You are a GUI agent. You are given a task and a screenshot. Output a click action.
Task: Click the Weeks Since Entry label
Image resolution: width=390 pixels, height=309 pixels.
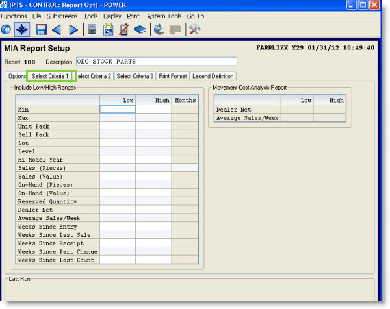coord(47,227)
